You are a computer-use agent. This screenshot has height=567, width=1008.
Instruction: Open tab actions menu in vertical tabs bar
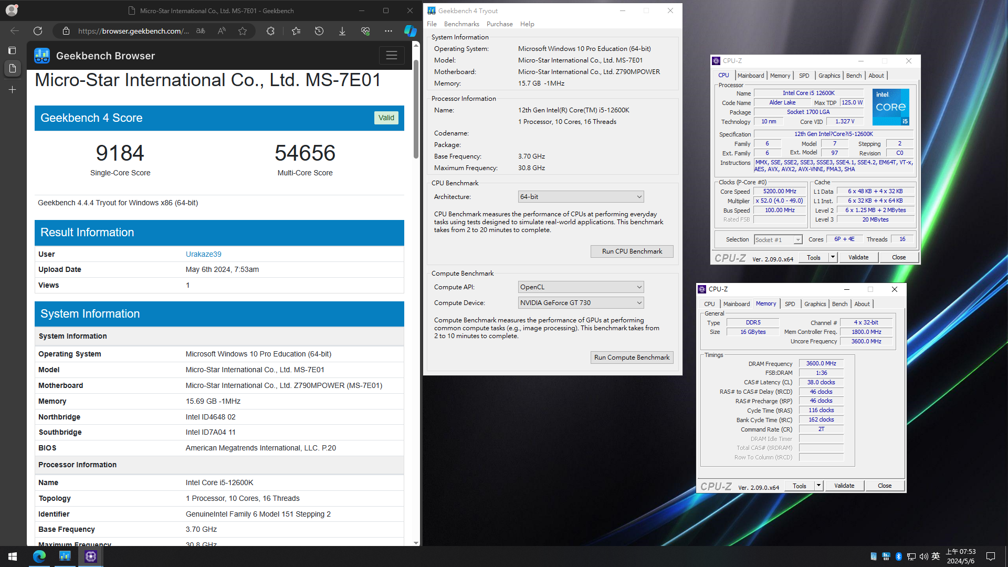(12, 50)
